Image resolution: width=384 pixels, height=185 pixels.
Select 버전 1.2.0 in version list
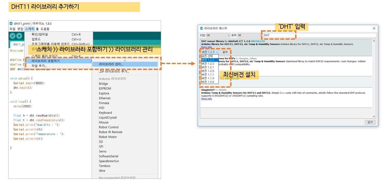click(x=210, y=71)
